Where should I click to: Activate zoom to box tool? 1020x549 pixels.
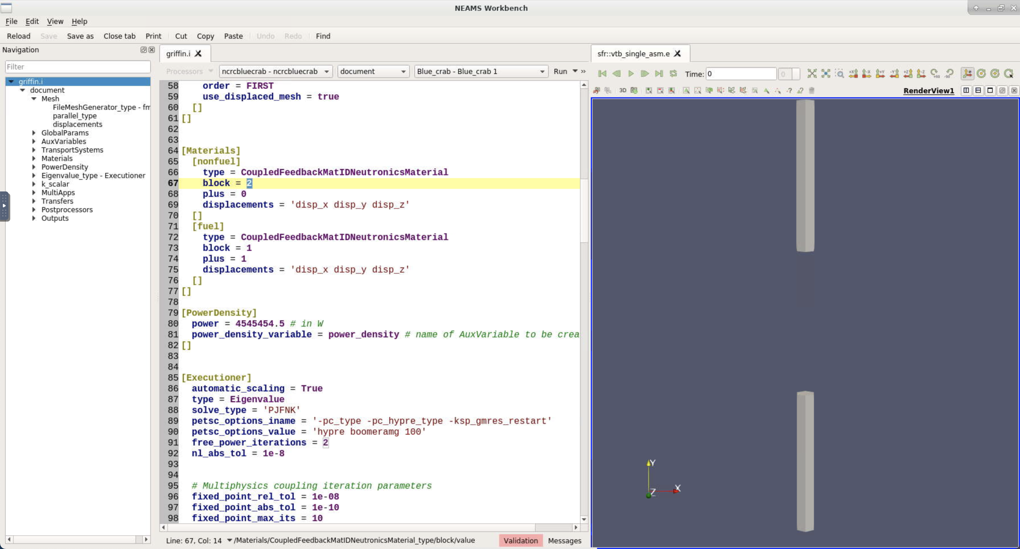coord(839,74)
